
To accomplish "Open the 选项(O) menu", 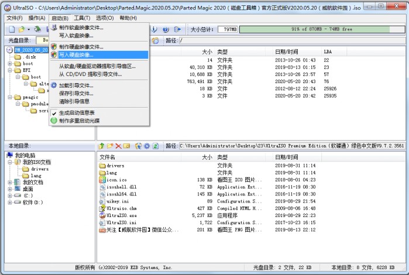I will 105,18.
